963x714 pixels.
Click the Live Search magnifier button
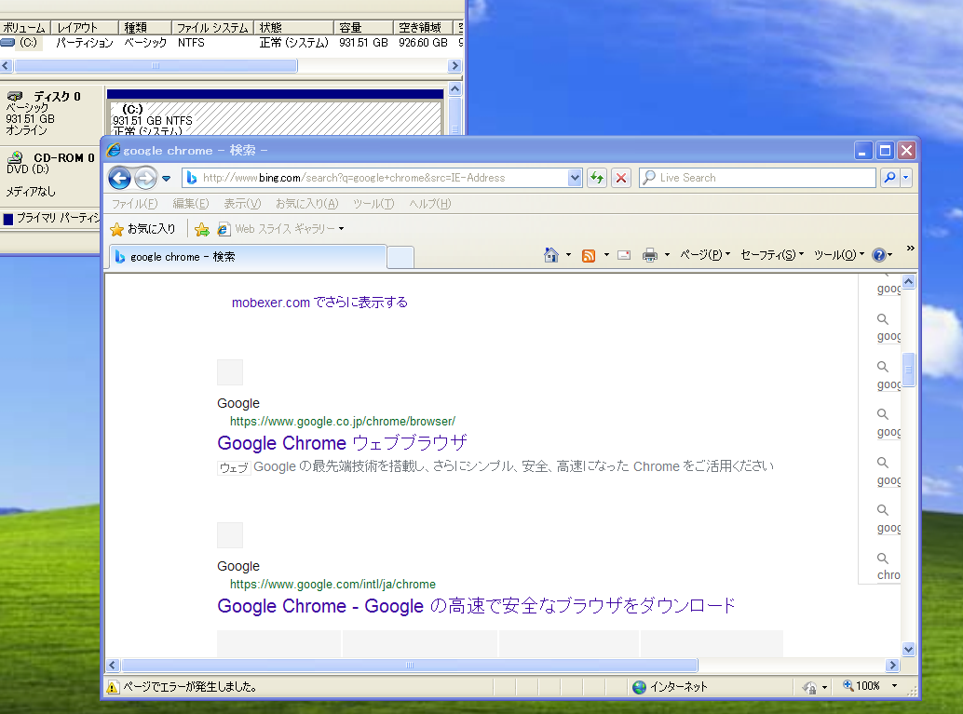tap(889, 178)
